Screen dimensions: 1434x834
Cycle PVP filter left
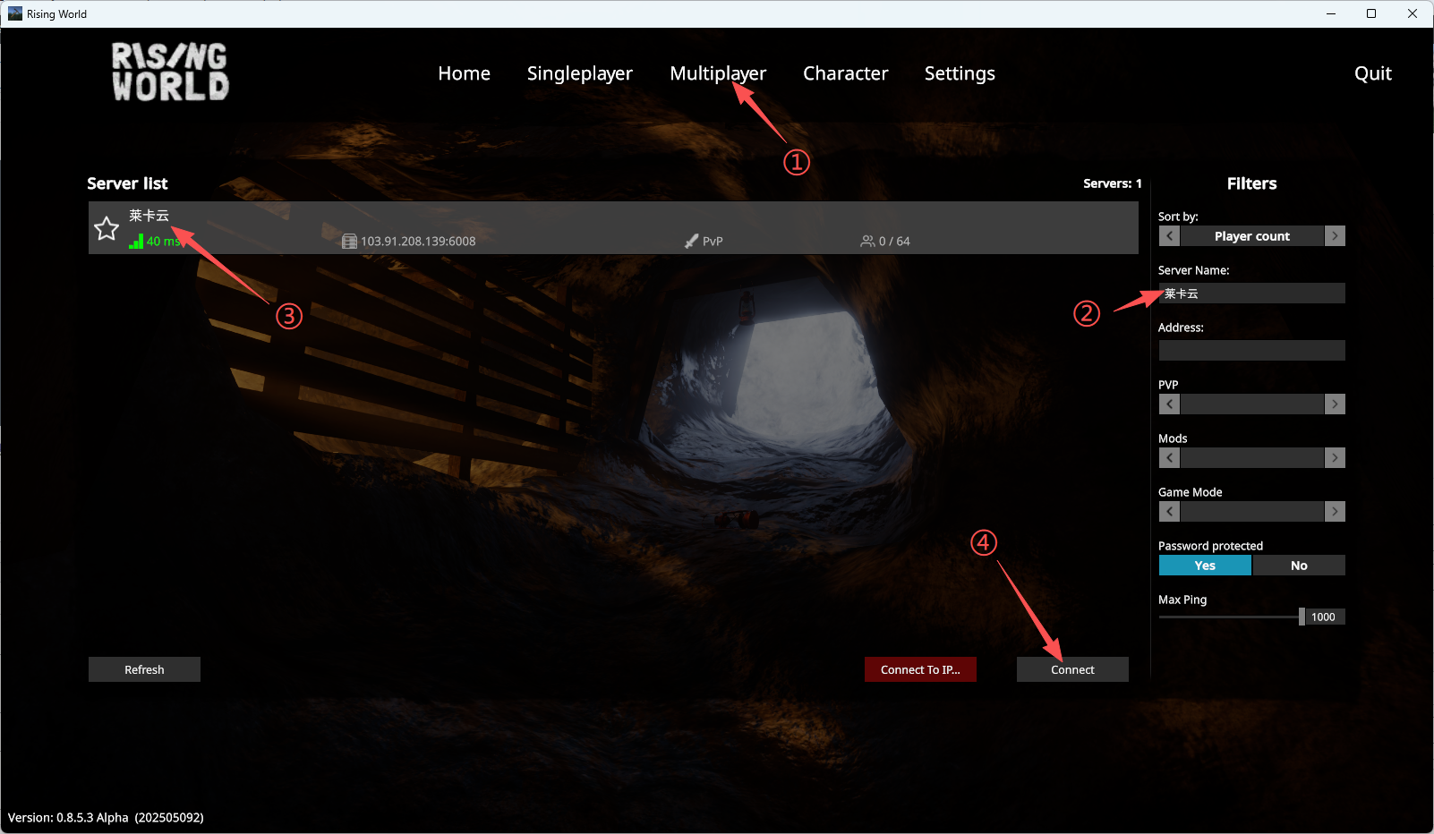1169,404
